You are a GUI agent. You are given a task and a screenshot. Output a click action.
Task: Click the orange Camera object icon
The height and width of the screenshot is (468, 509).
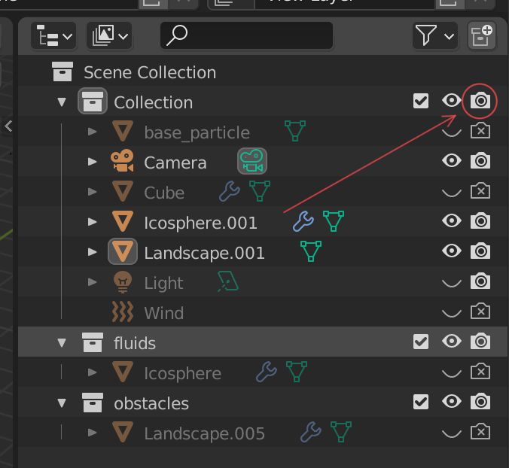pyautogui.click(x=122, y=160)
